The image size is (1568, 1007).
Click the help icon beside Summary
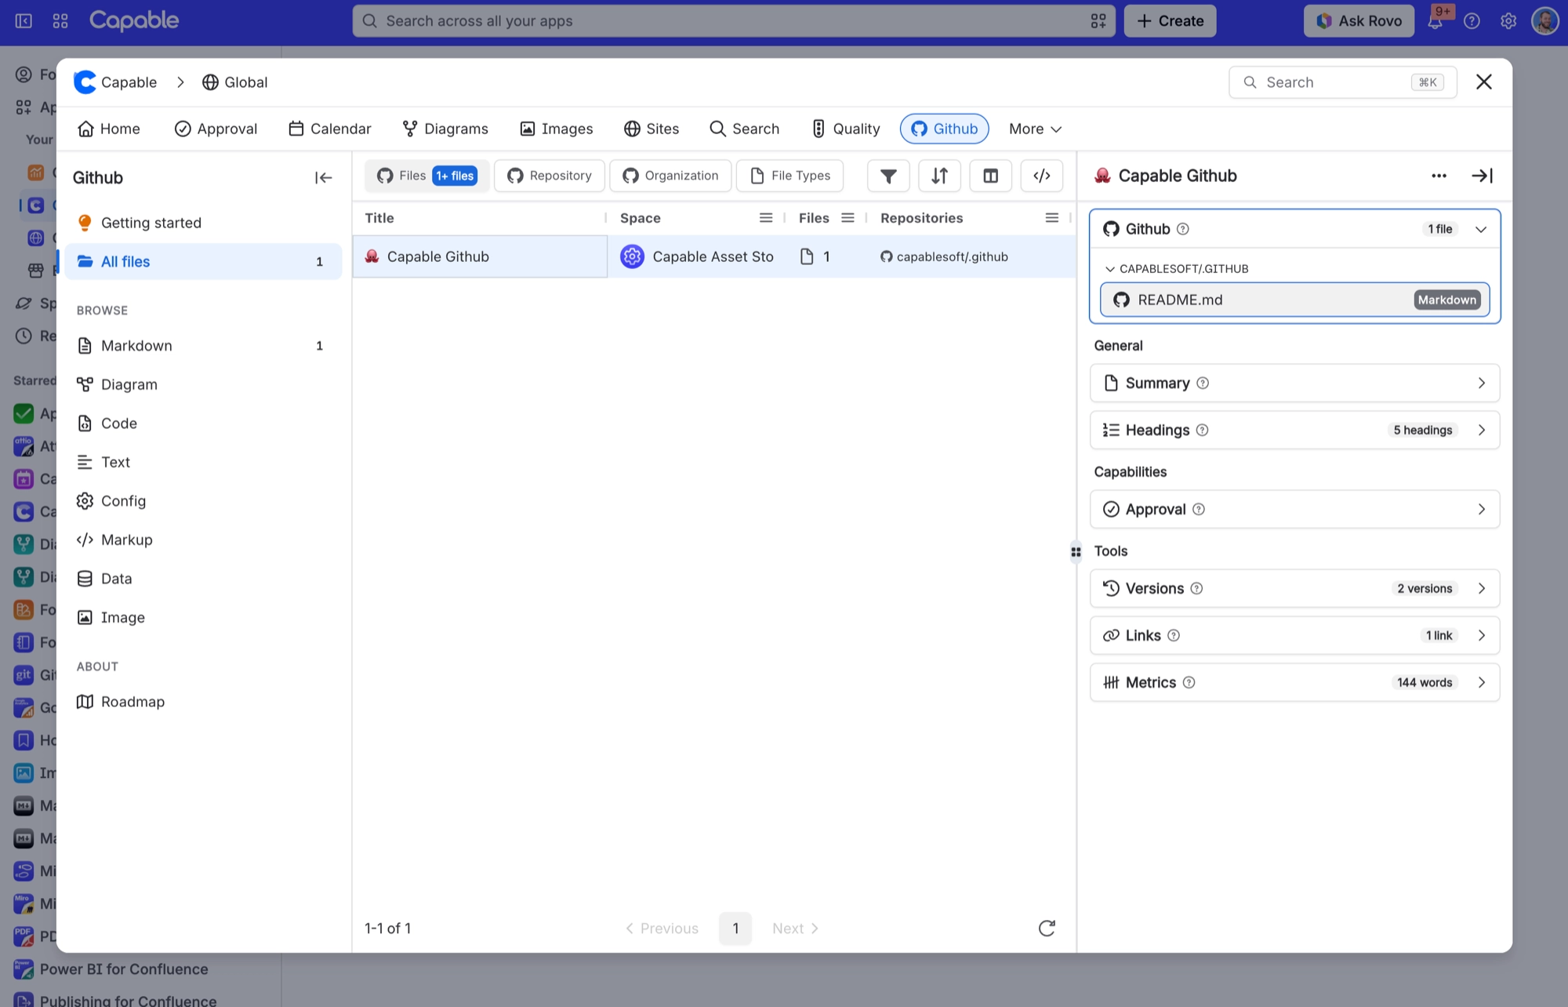click(1203, 384)
